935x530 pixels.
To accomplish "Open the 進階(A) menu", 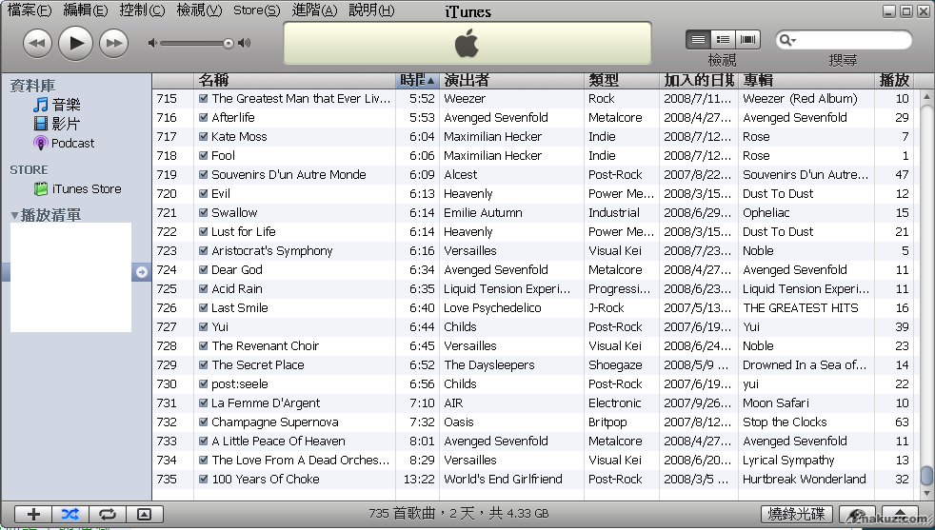I will (314, 10).
